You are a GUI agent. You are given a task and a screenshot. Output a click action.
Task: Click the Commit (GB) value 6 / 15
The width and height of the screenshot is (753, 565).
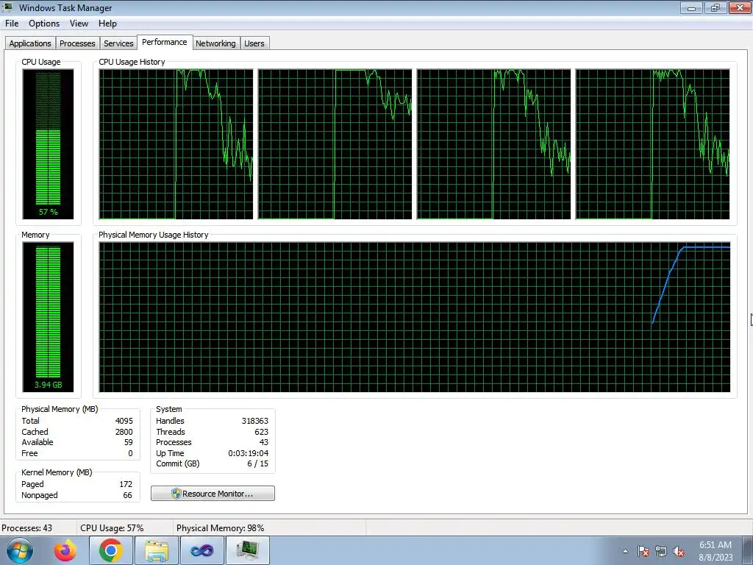point(258,464)
